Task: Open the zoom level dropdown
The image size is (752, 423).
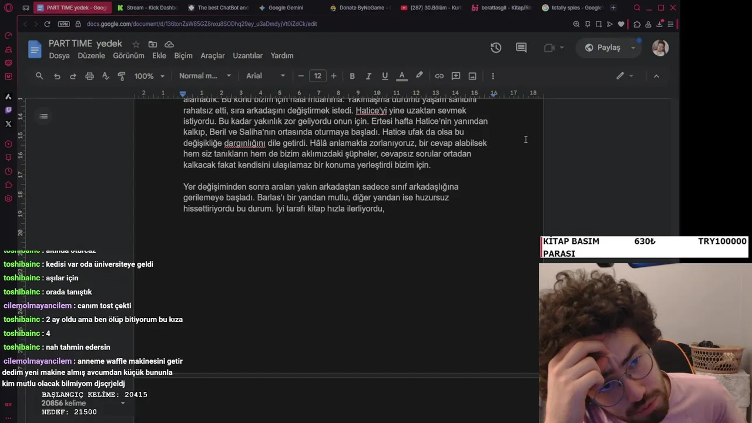Action: click(149, 76)
